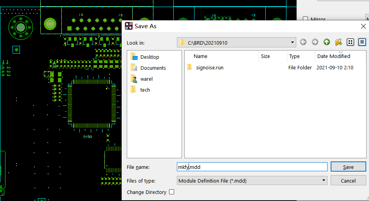Click the Save As dialog app icon
The height and width of the screenshot is (201, 369).
click(129, 26)
